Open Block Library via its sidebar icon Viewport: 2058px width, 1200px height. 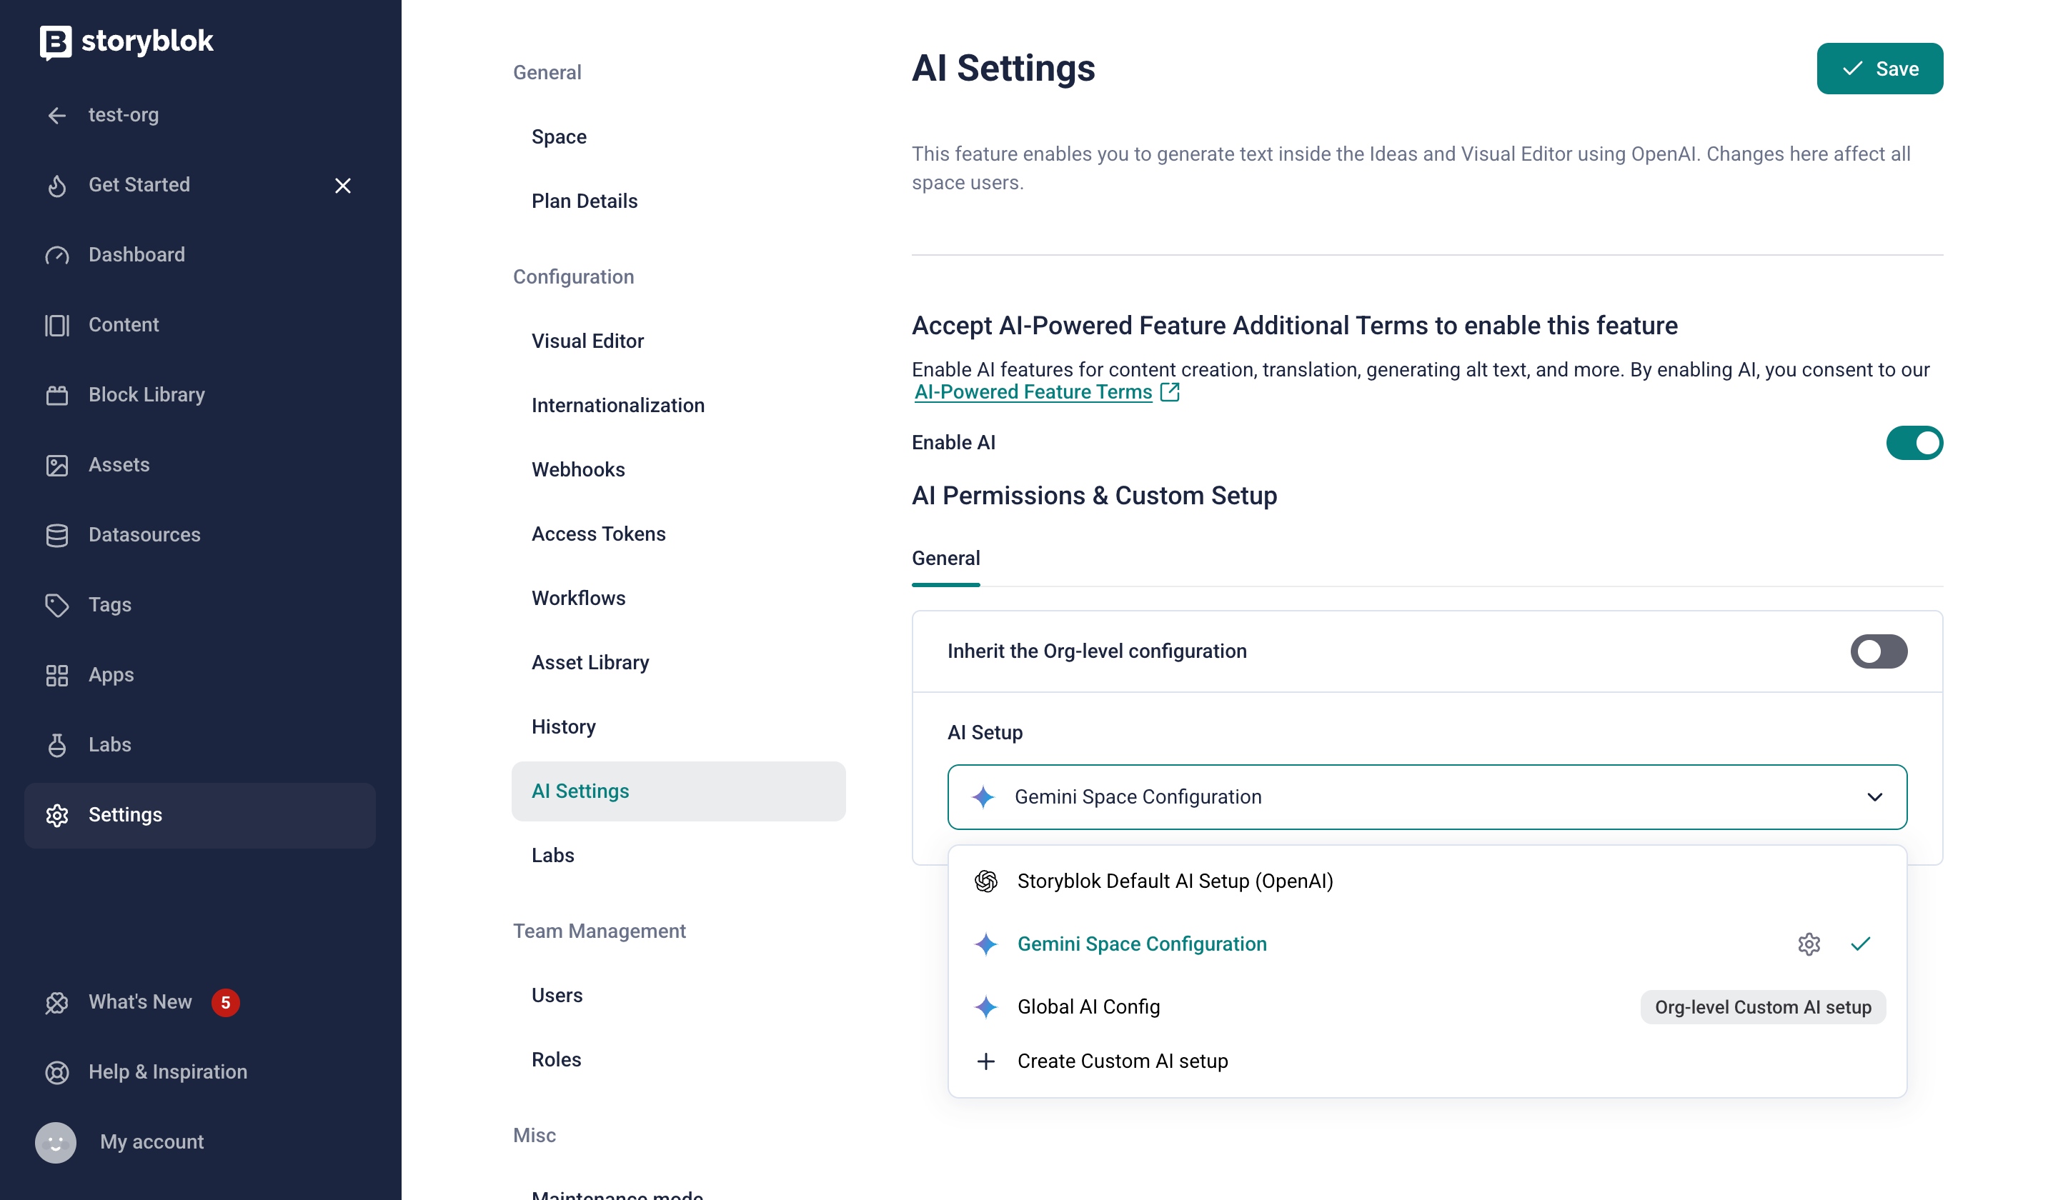pyautogui.click(x=56, y=395)
